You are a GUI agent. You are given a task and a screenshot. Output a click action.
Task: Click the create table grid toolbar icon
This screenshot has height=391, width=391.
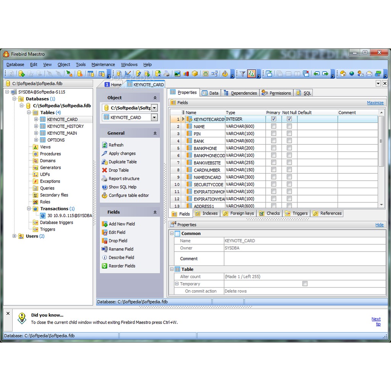91,74
